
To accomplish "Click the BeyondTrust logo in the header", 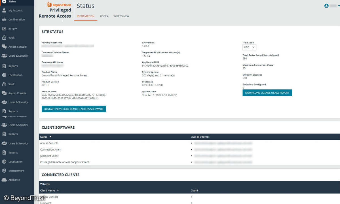I will 59,5.
